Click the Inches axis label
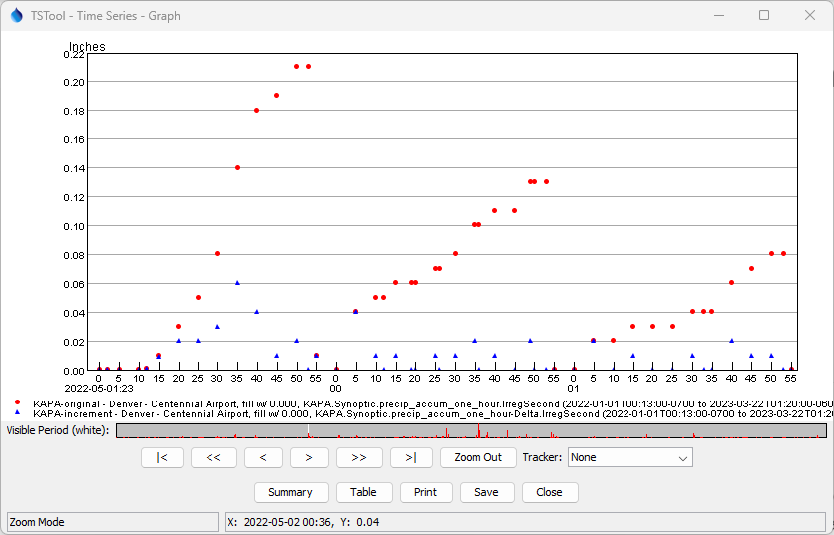Viewport: 834px width, 535px height. (87, 47)
